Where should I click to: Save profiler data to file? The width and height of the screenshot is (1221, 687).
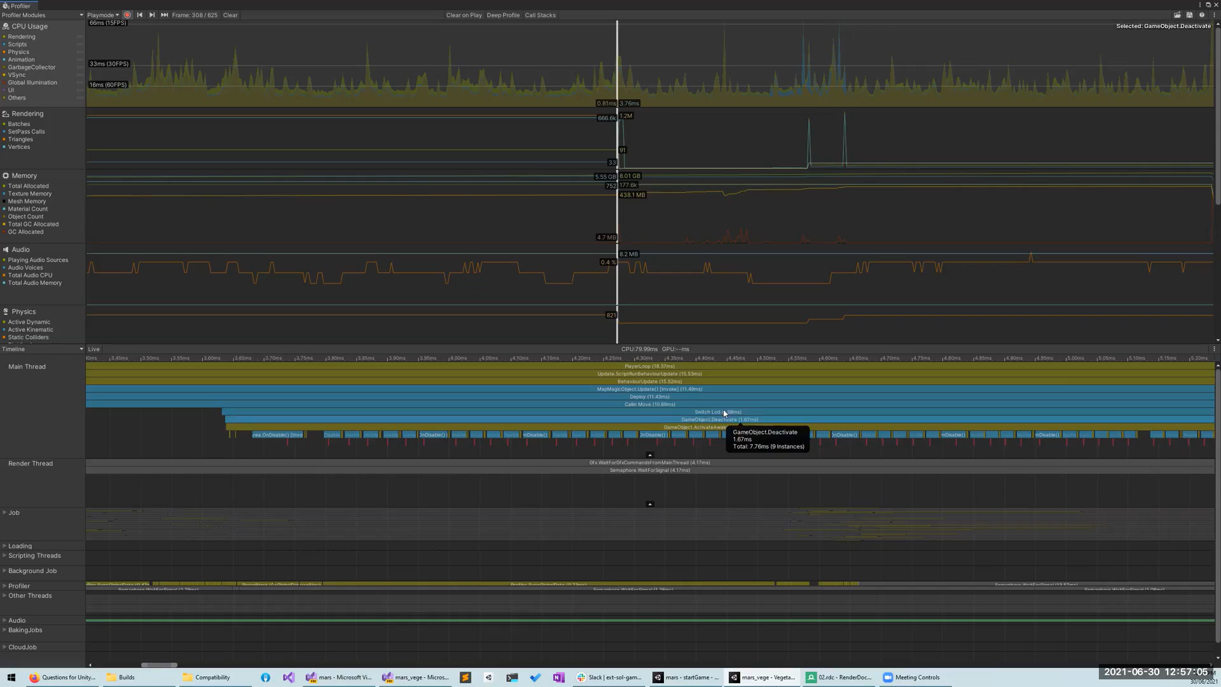pos(1189,15)
